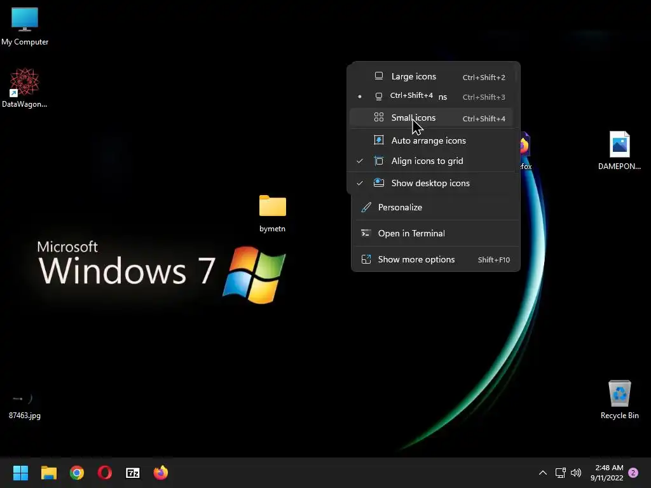Click the volume speaker tray icon
Screen dimensions: 651x488
pos(576,473)
